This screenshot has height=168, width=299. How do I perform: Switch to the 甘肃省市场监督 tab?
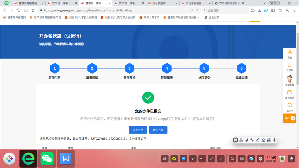click(x=229, y=3)
